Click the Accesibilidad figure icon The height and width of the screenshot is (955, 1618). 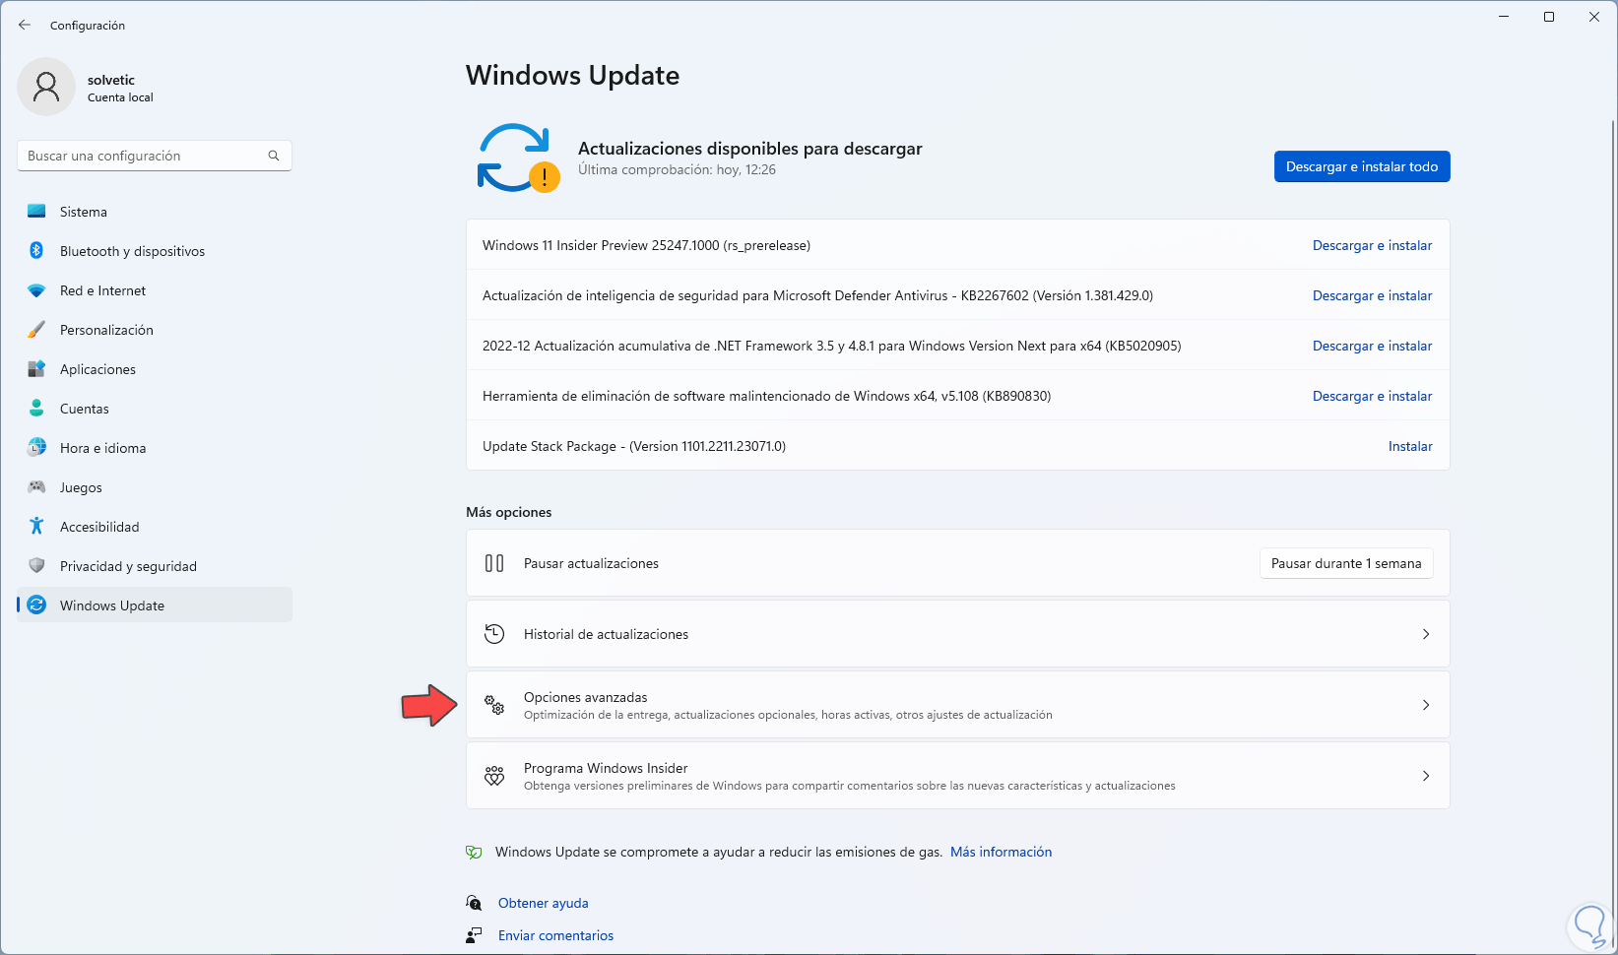pos(36,527)
